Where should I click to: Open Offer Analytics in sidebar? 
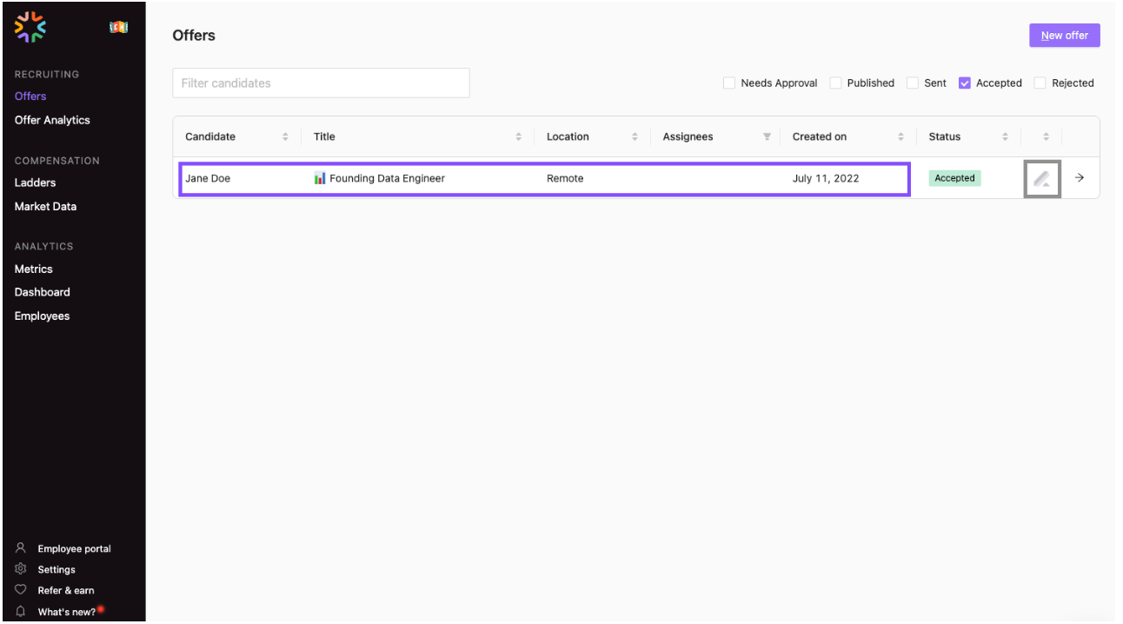pos(52,120)
